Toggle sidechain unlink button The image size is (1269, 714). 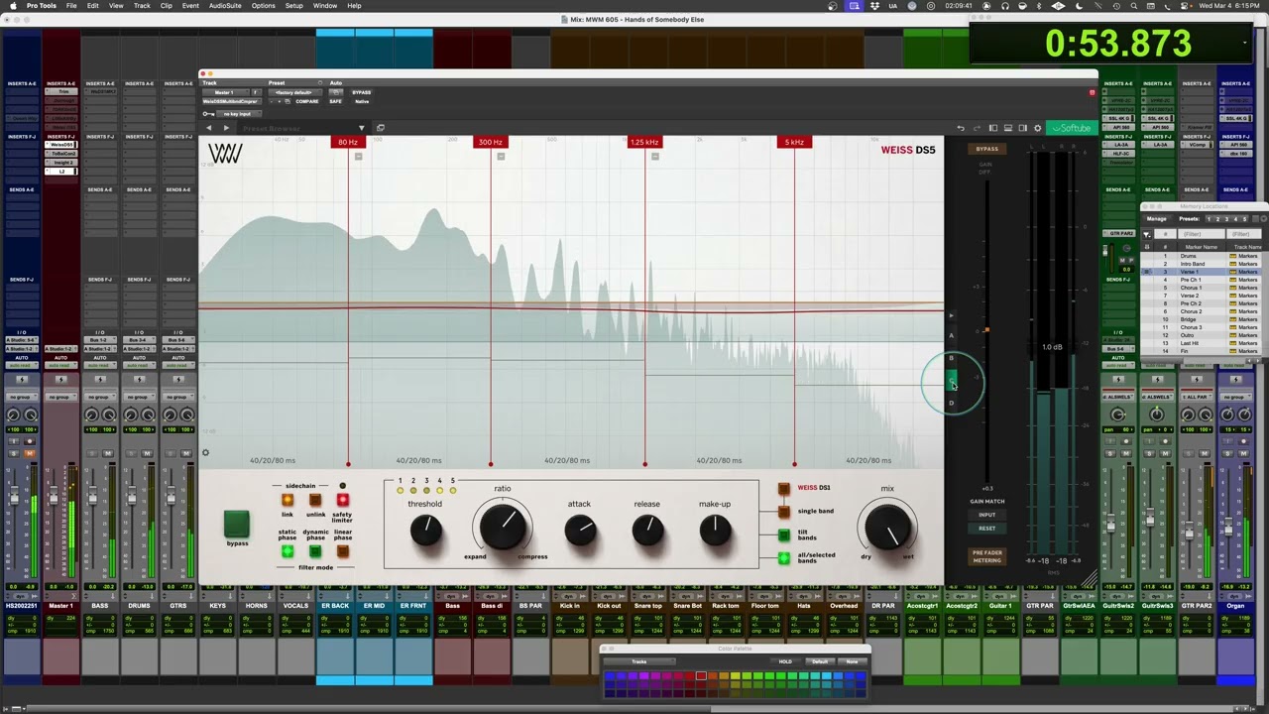pos(315,500)
